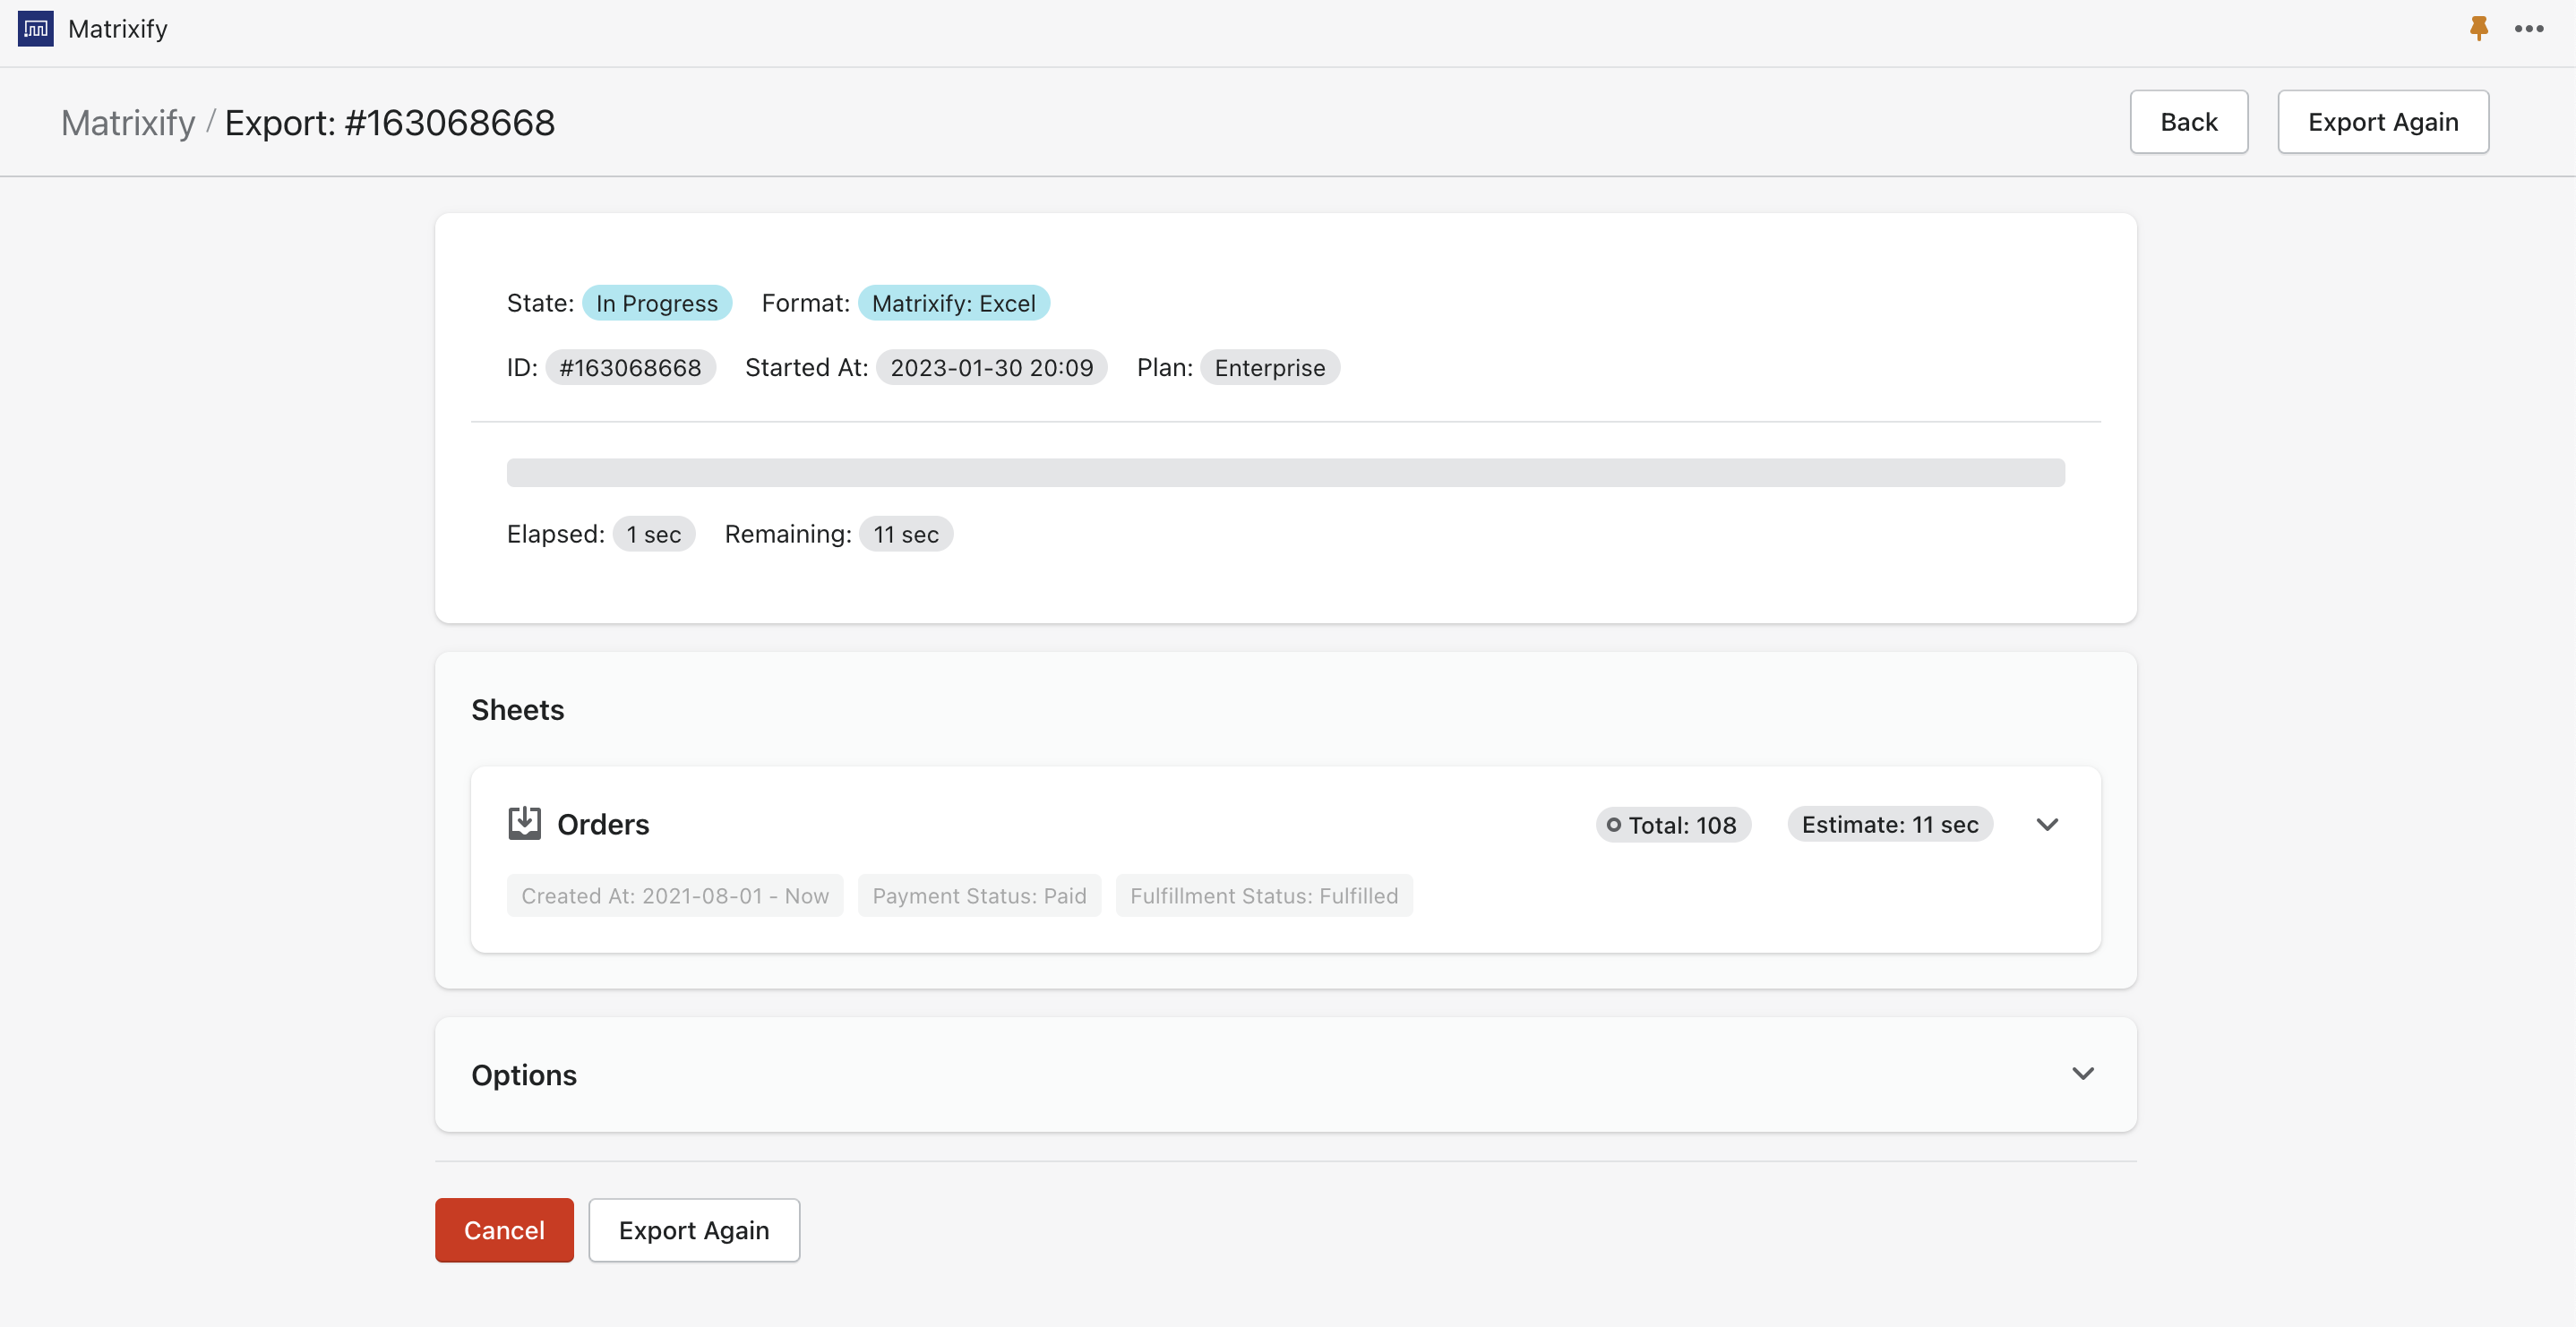Select the Created At: 2021-08-01 - Now filter tag
The height and width of the screenshot is (1327, 2576).
tap(675, 895)
